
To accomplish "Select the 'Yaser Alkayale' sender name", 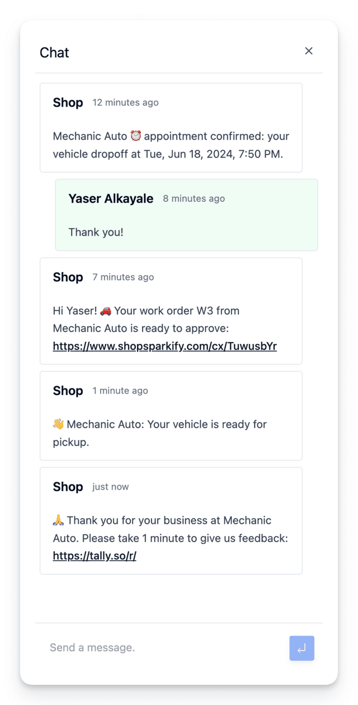I will tap(111, 198).
